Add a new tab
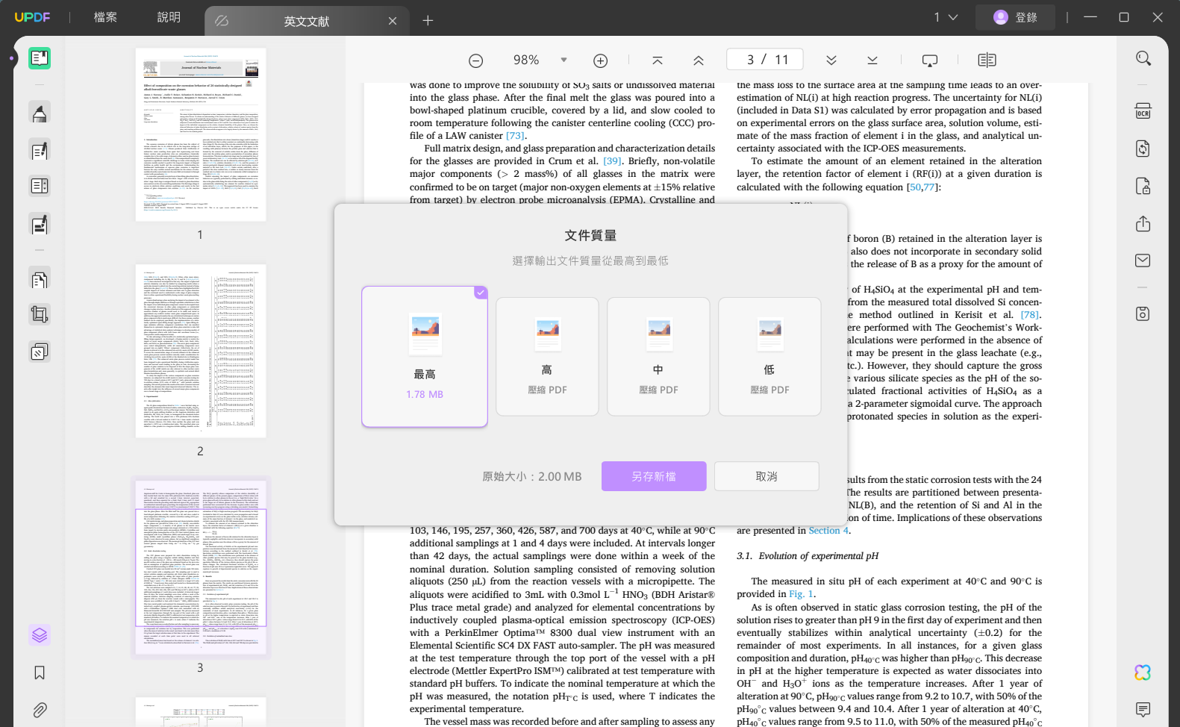This screenshot has width=1180, height=727. point(428,21)
